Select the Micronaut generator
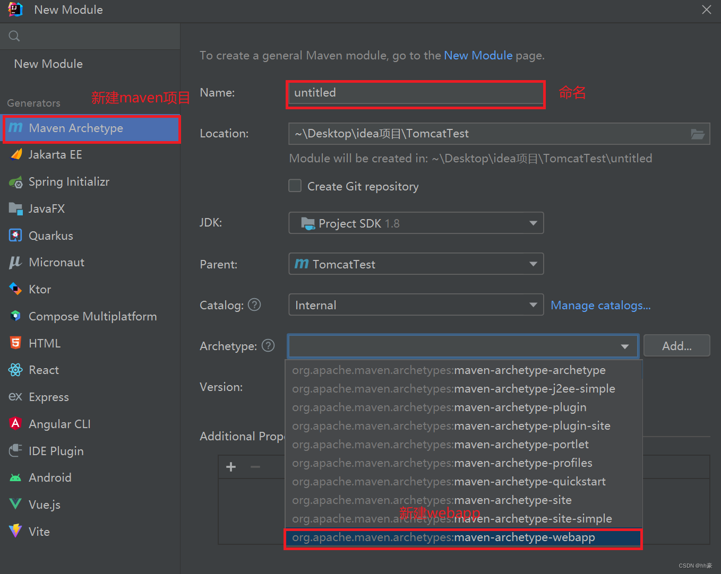This screenshot has width=721, height=574. pos(90,263)
